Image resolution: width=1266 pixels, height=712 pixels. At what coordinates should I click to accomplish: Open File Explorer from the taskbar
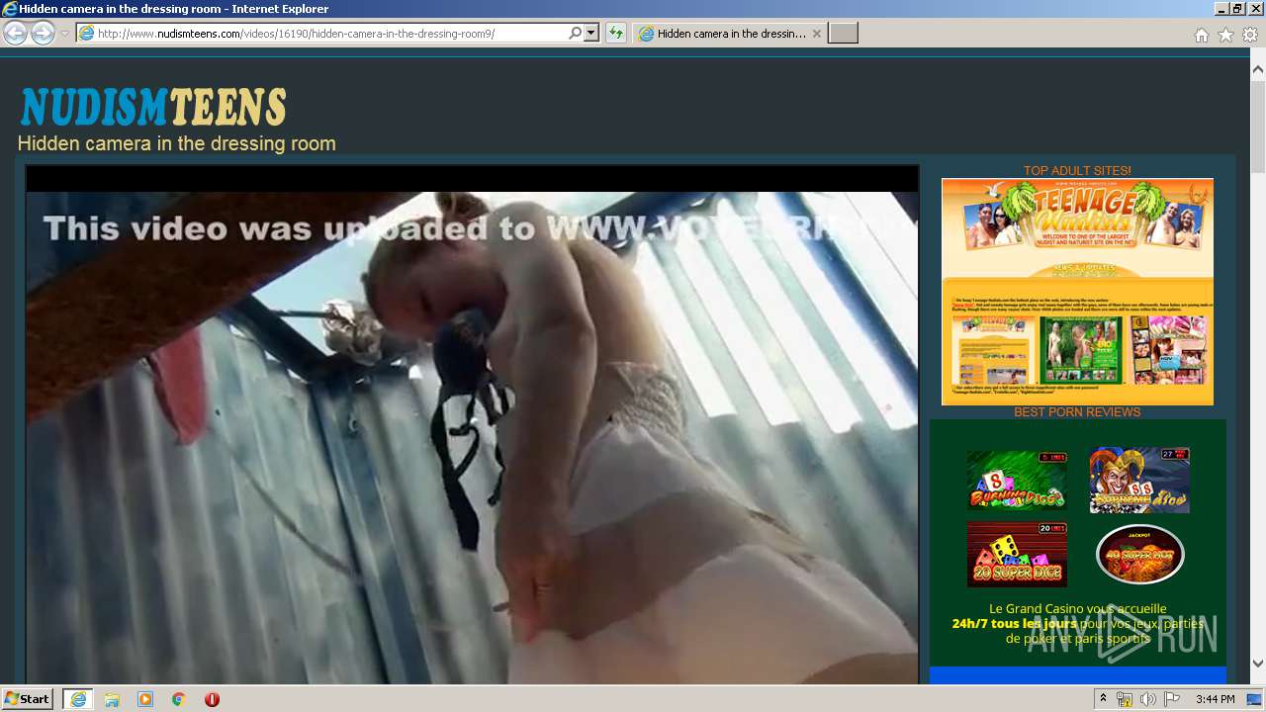112,699
